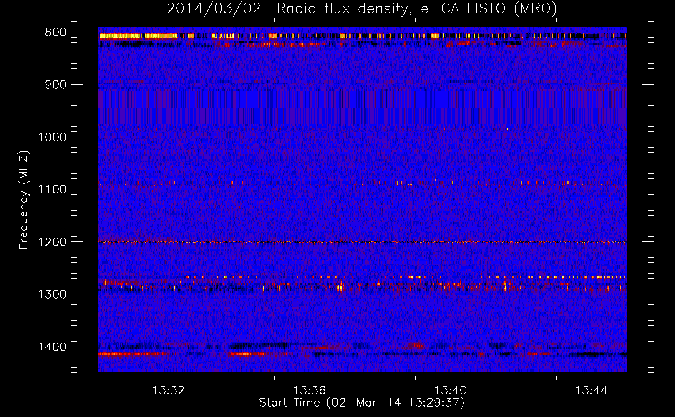Click the 'Start Time (02-Mar-14 13:29:37)' axis title
Screen dimensions: 675x417
click(x=362, y=403)
